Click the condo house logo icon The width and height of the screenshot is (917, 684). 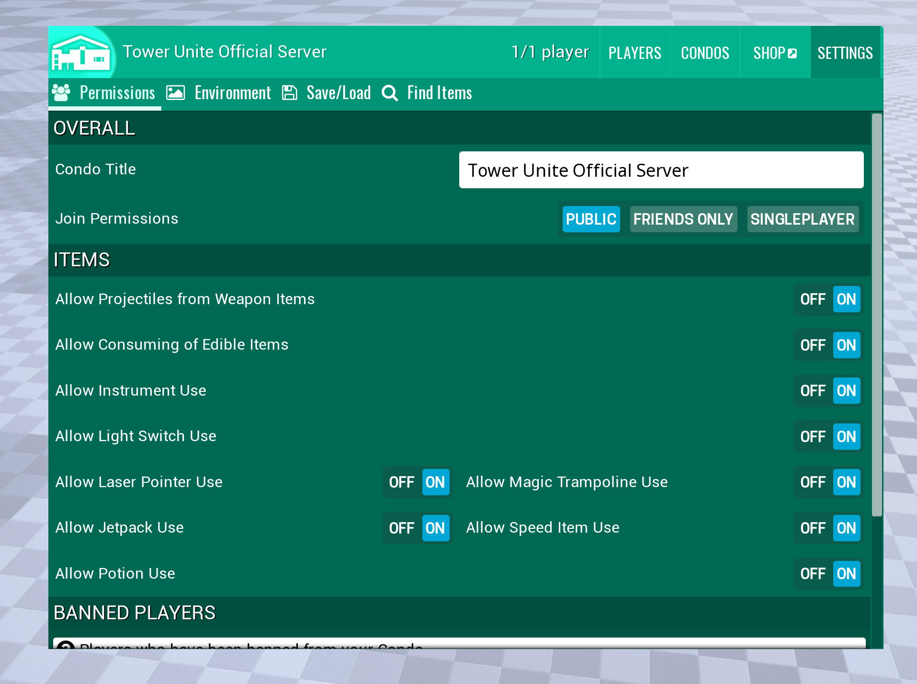coord(80,53)
